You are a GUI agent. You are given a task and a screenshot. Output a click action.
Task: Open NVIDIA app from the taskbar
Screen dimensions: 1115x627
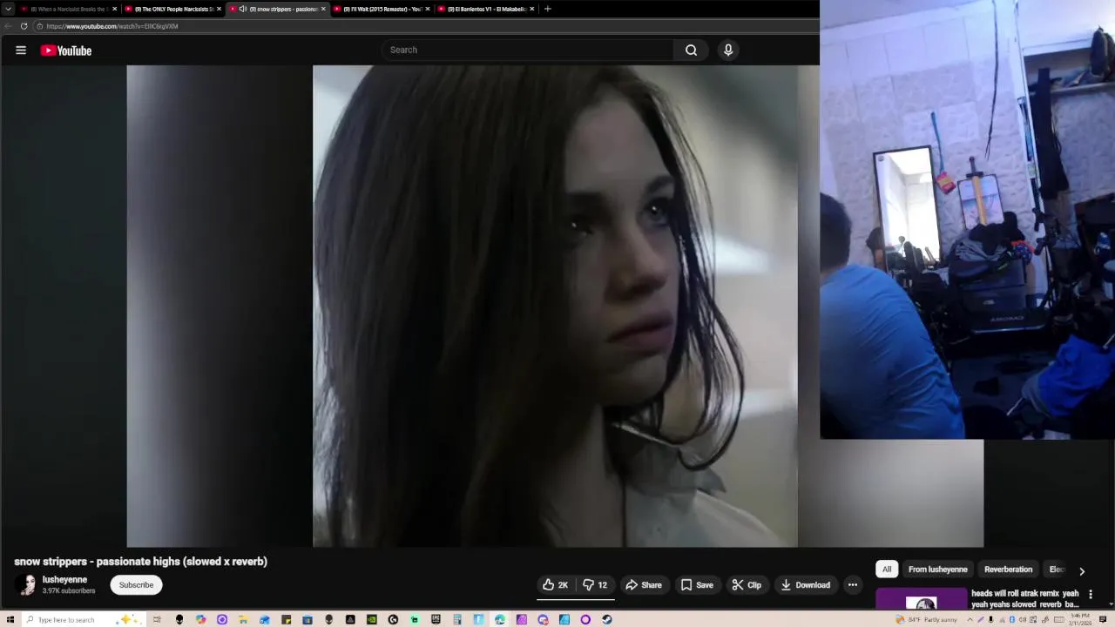[x=372, y=620]
